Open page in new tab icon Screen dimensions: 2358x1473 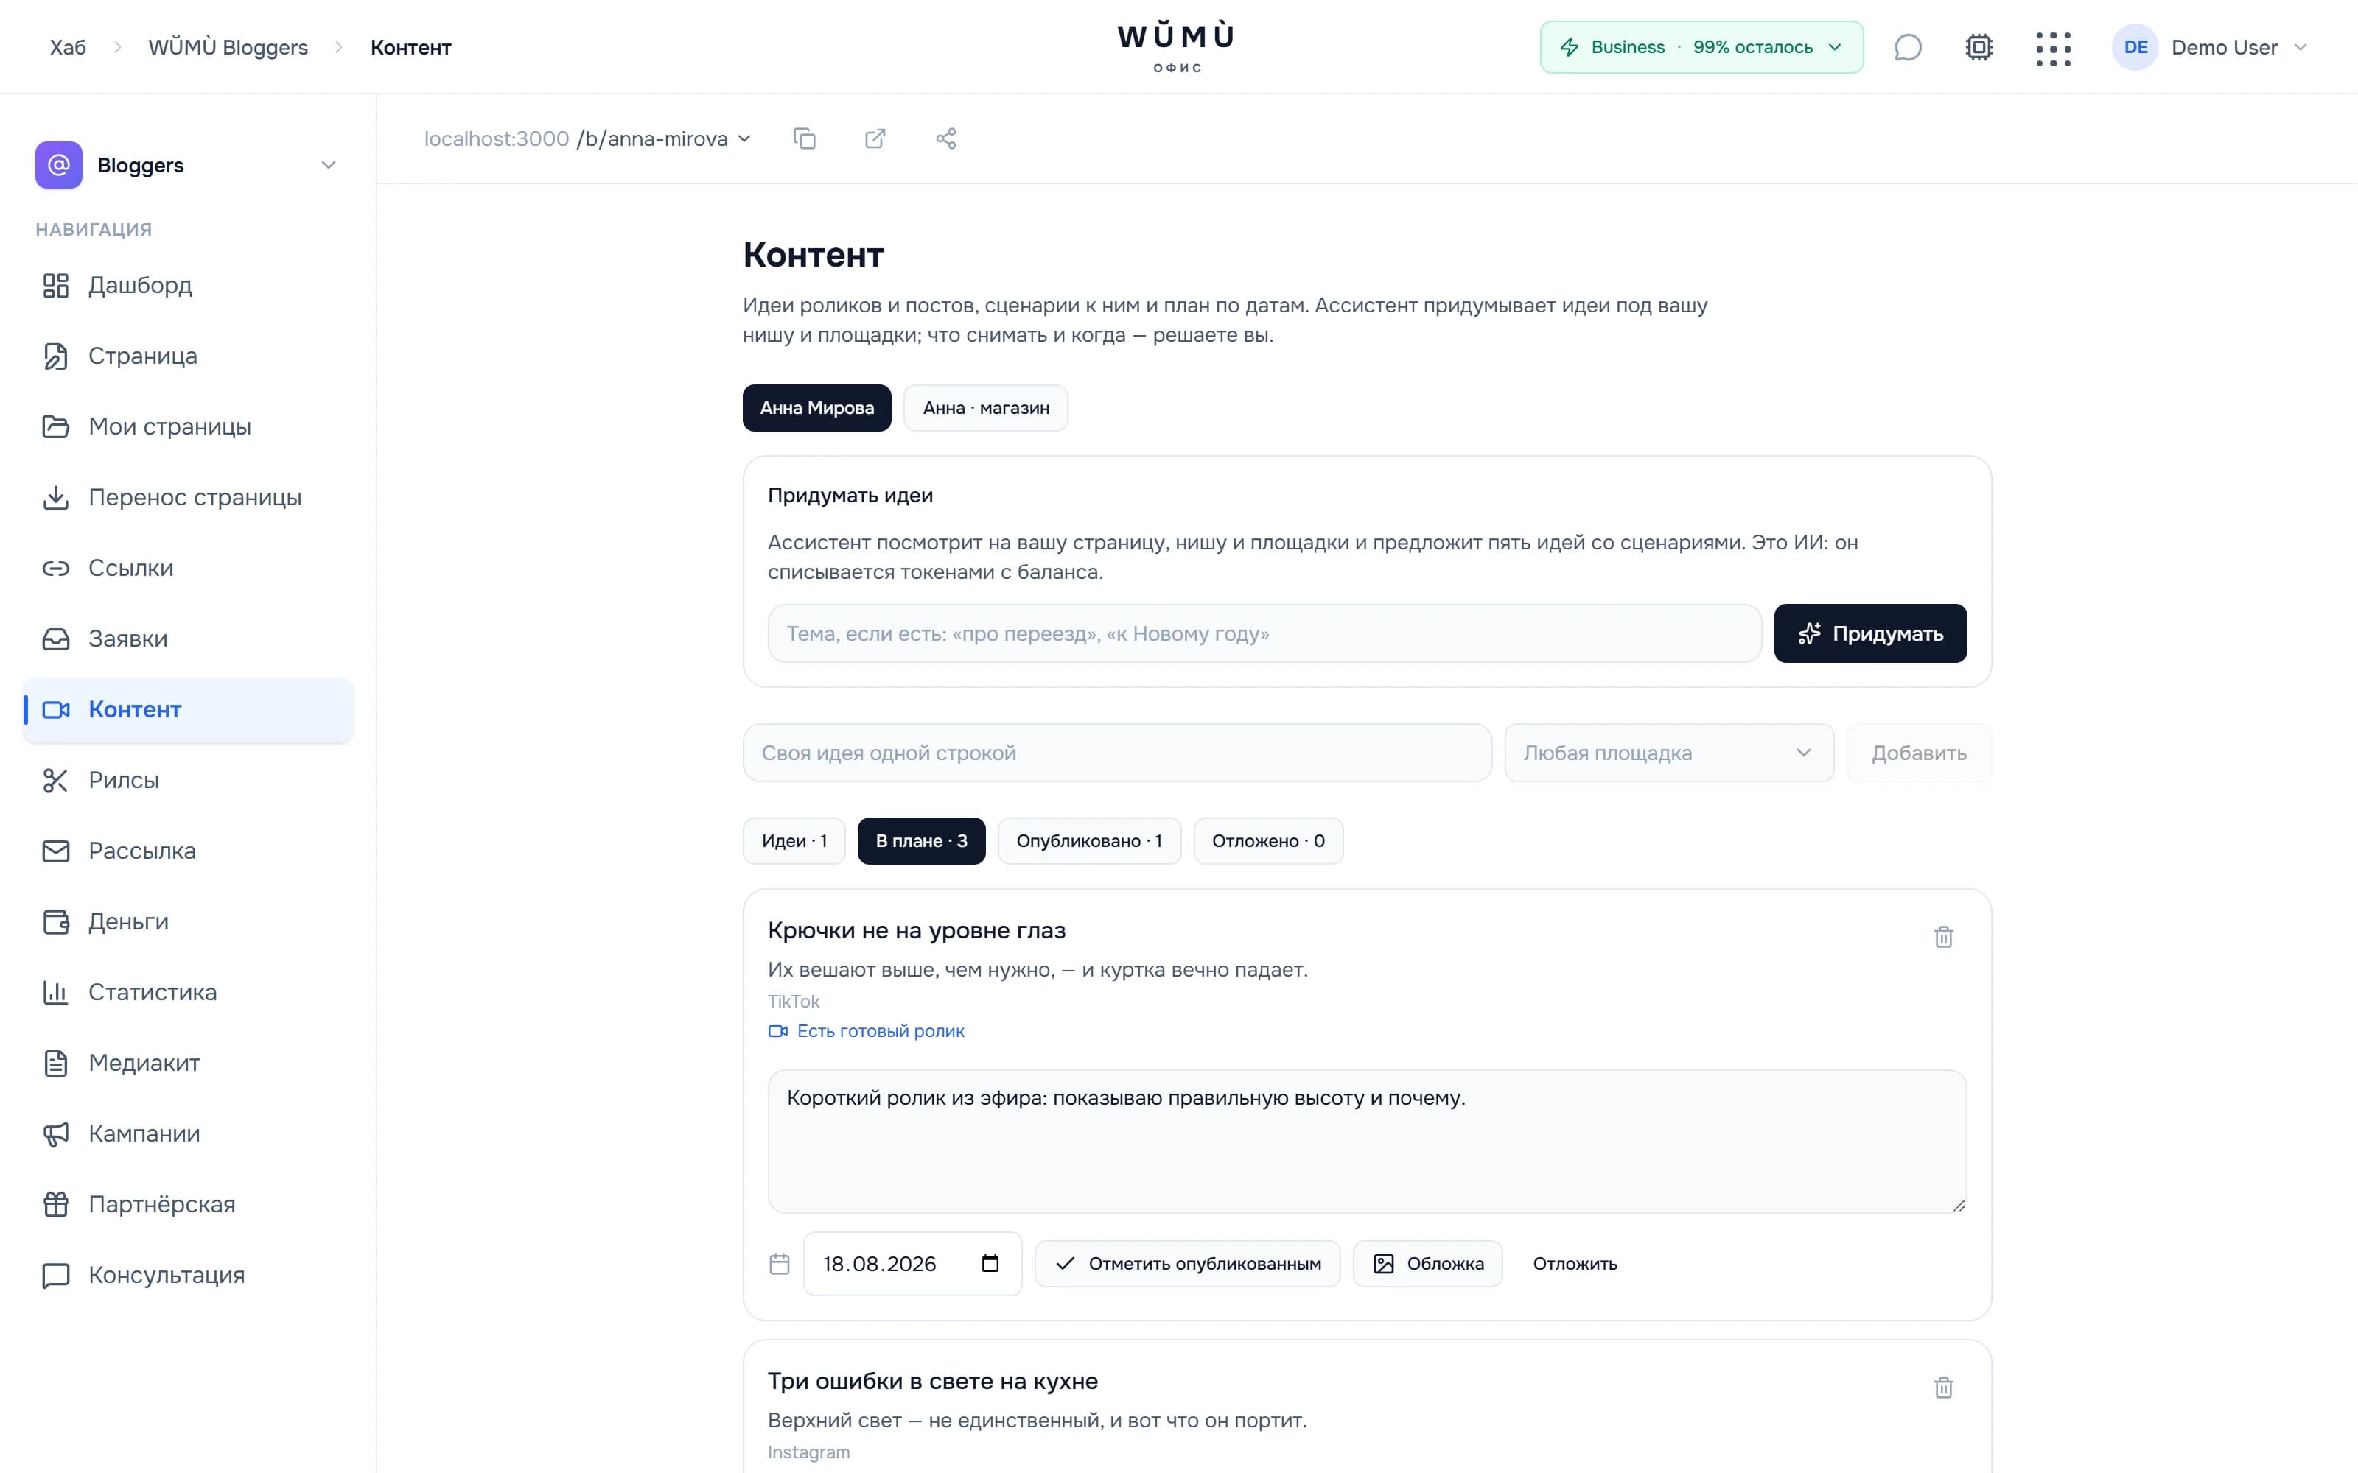tap(875, 138)
